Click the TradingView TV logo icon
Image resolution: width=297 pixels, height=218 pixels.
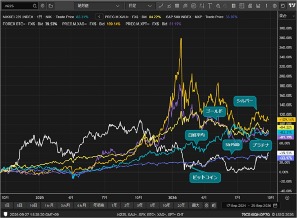coord(292,5)
